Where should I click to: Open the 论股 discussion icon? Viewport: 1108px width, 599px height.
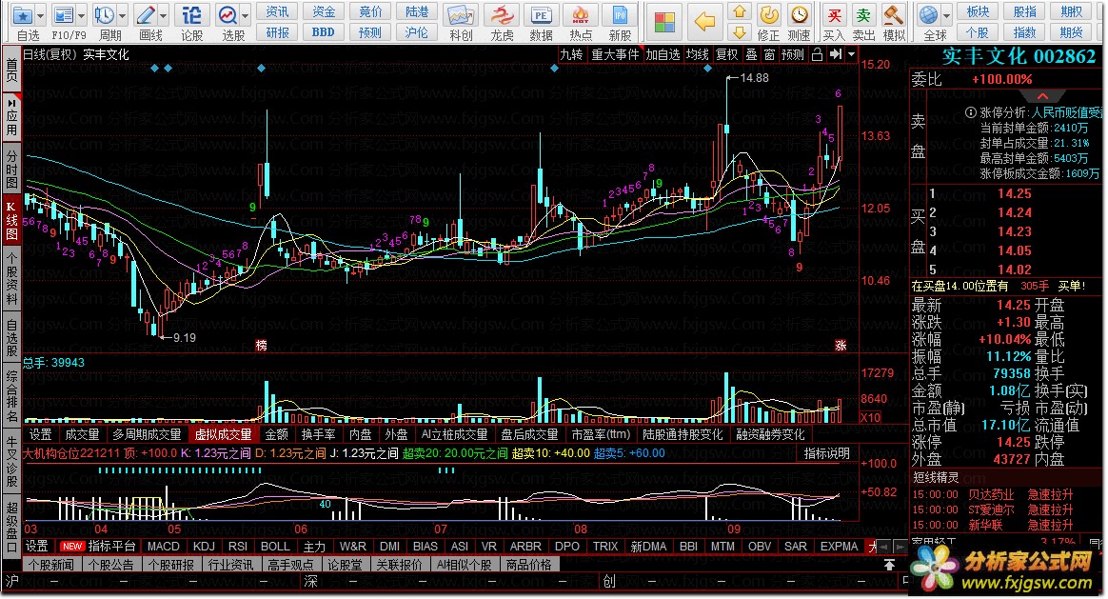click(191, 15)
